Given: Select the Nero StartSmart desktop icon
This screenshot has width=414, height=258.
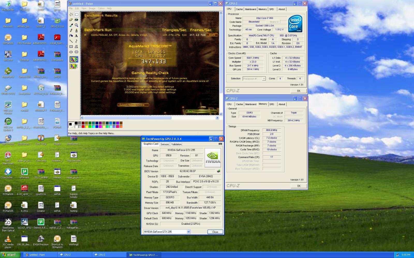Looking at the screenshot, I should [8, 158].
